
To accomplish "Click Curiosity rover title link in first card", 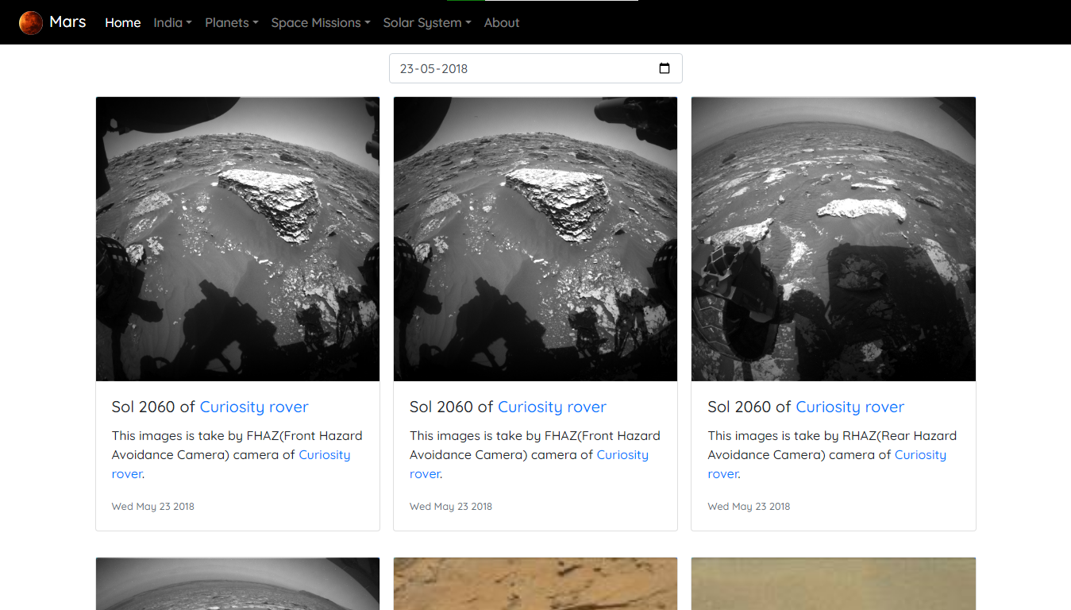I will click(254, 407).
